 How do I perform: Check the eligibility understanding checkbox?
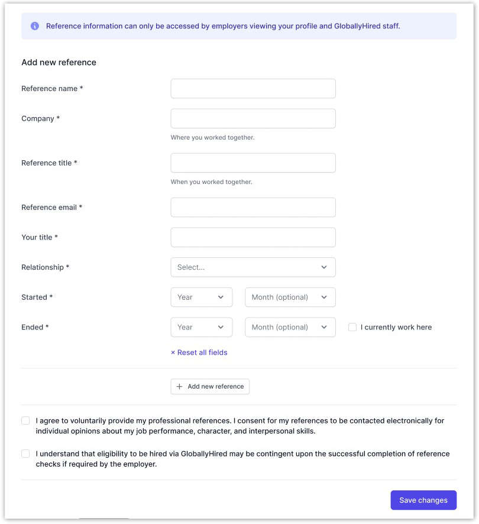pyautogui.click(x=25, y=454)
